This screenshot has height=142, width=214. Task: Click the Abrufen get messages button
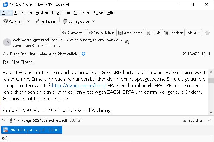[x=13, y=21]
